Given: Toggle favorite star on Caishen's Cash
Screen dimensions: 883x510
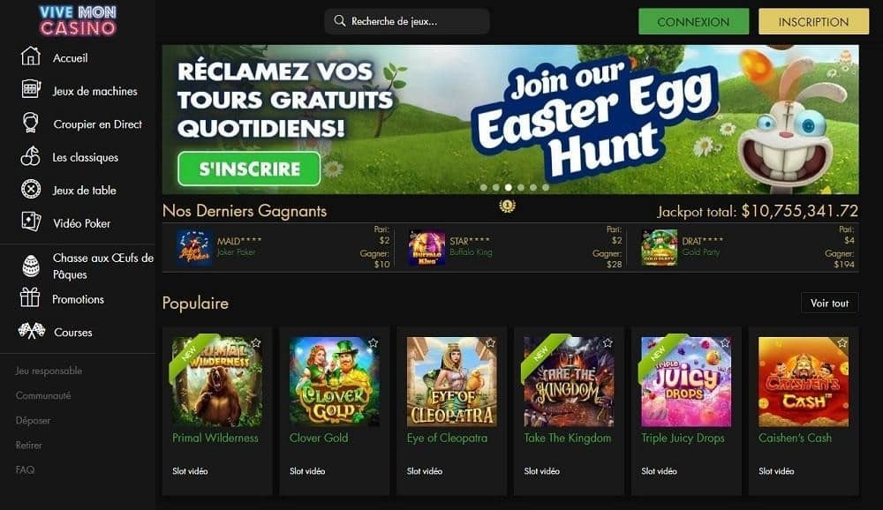Looking at the screenshot, I should (x=841, y=343).
